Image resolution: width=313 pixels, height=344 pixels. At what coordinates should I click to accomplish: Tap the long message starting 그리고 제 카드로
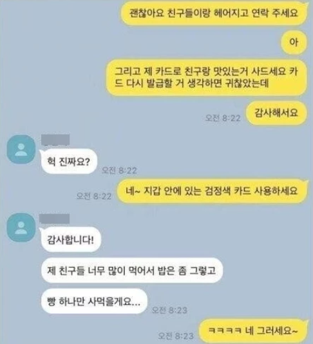[206, 77]
